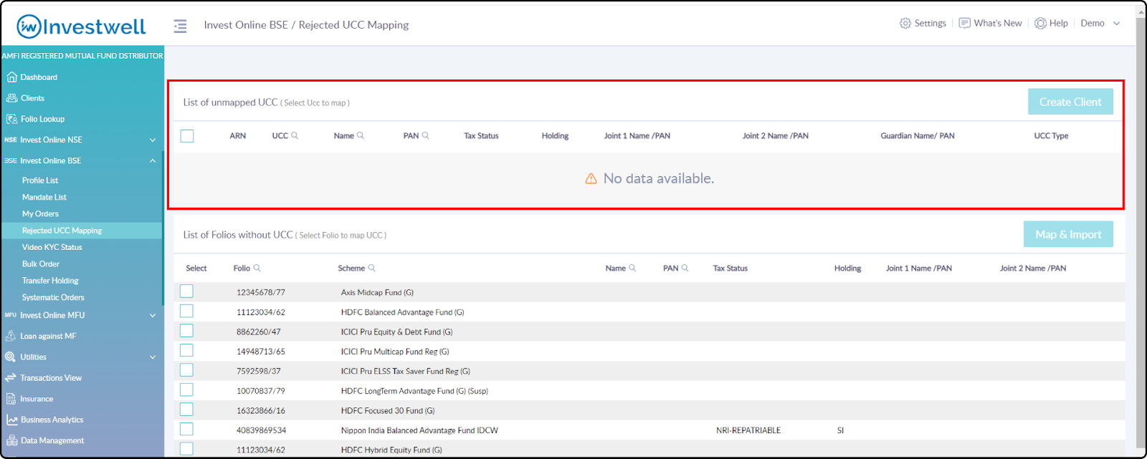Check the box for folio 40839869534

[186, 430]
